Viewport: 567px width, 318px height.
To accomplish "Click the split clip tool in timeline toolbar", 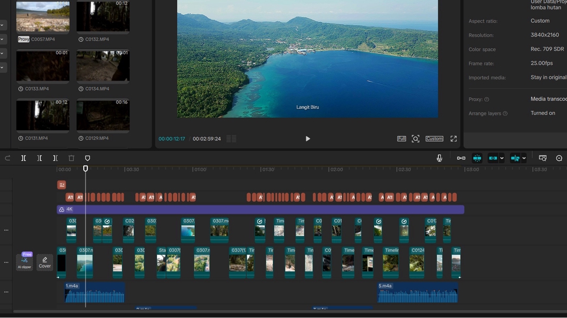I will pyautogui.click(x=24, y=158).
